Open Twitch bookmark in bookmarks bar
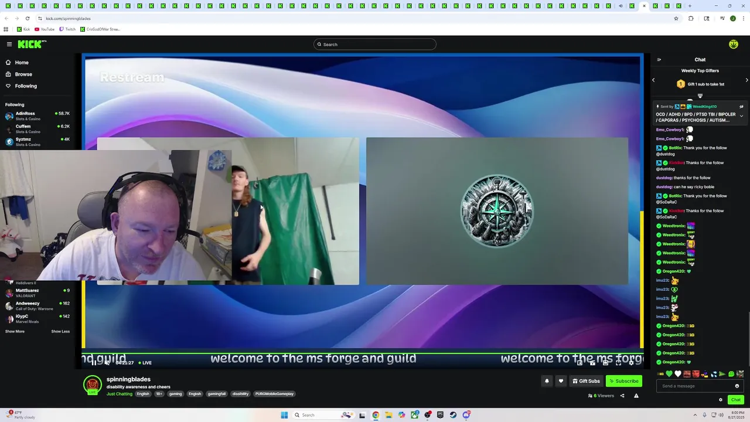The height and width of the screenshot is (422, 750). (x=67, y=29)
